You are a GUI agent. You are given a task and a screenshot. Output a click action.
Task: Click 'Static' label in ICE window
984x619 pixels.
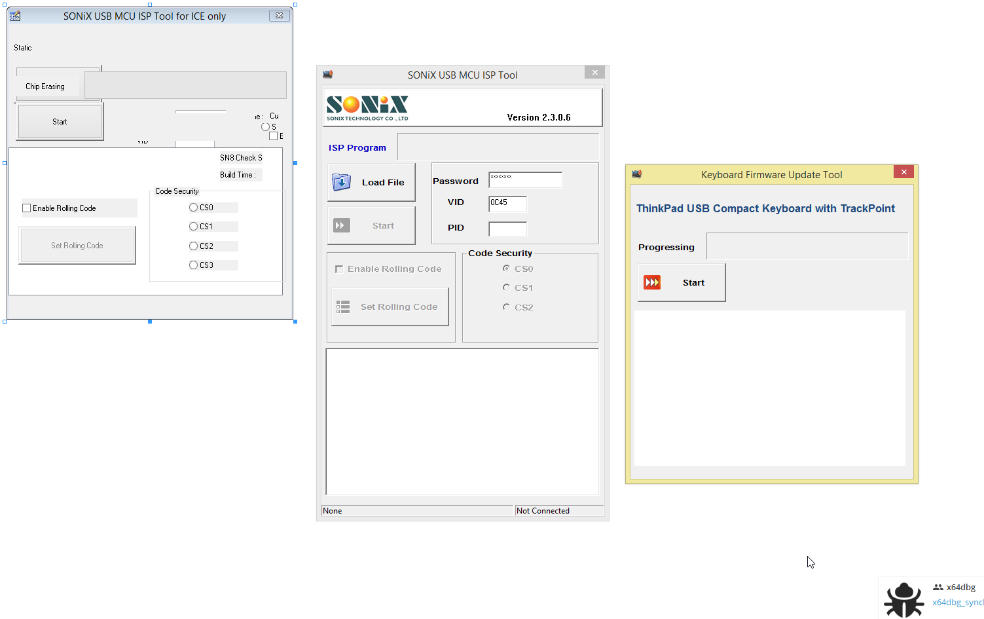[23, 48]
